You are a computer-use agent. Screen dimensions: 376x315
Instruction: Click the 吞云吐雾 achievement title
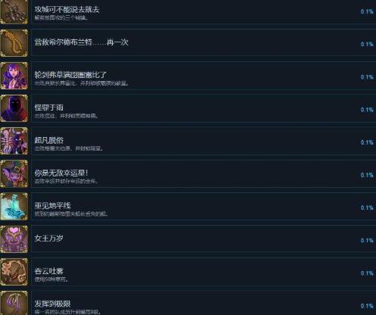(49, 271)
